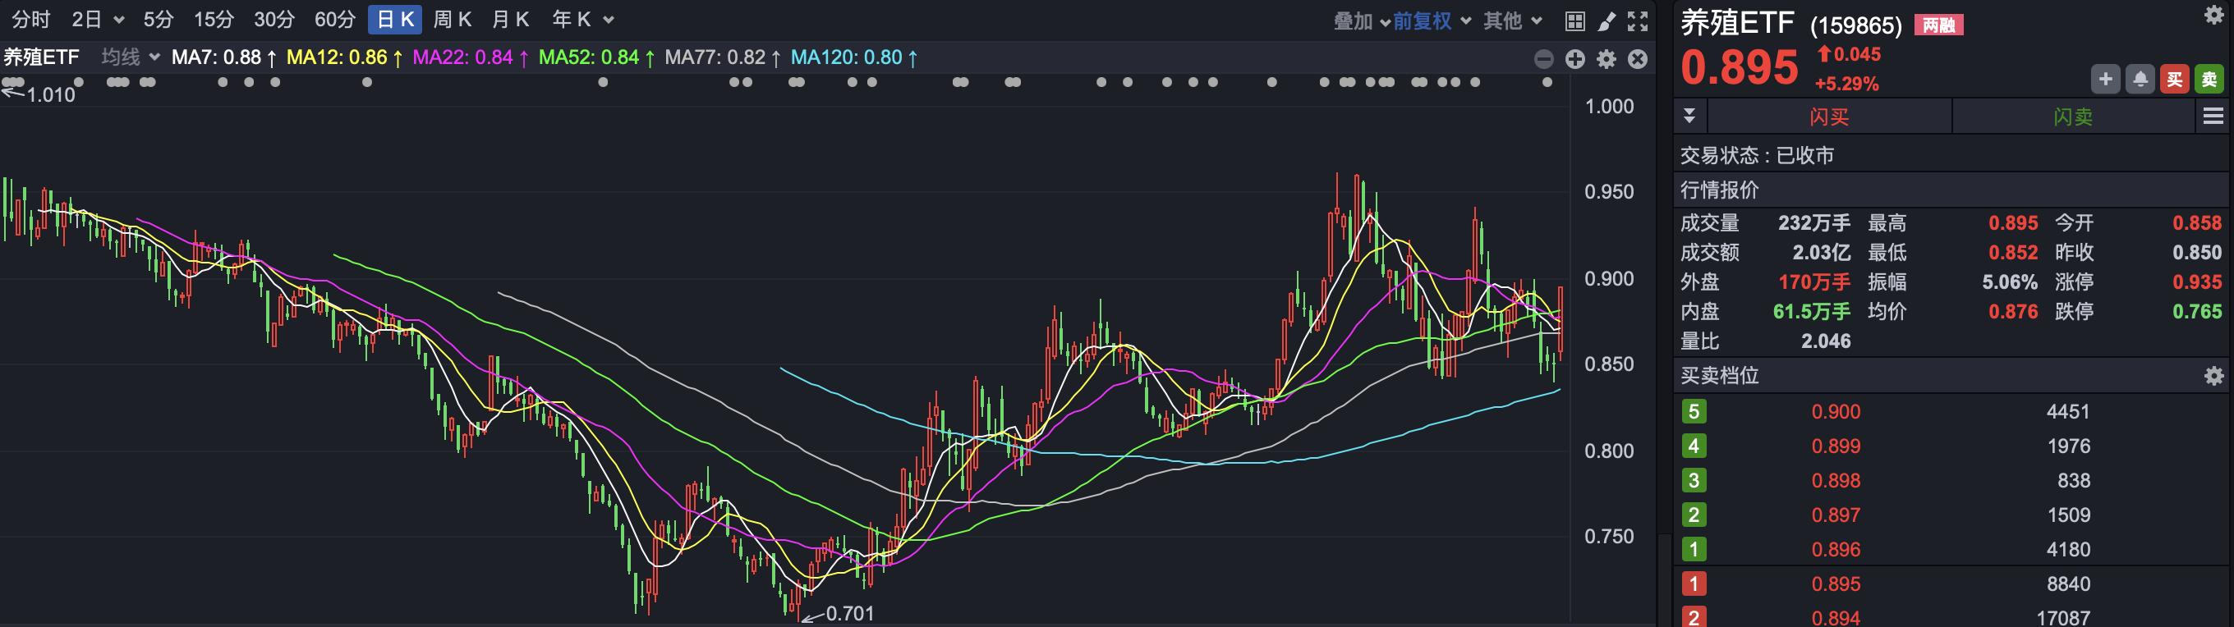Open the 2日 period dropdown
2234x627 pixels.
(x=98, y=20)
